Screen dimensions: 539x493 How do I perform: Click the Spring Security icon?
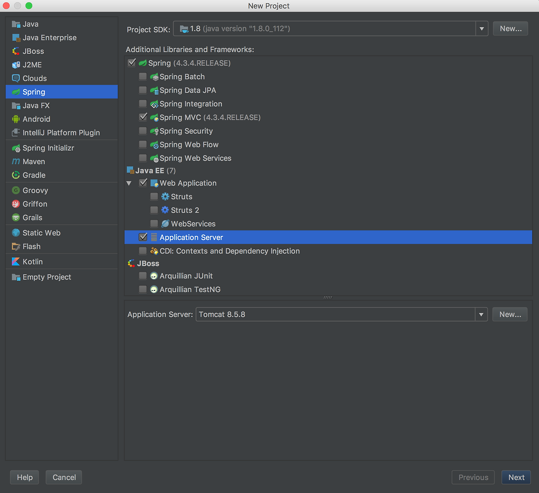click(154, 131)
